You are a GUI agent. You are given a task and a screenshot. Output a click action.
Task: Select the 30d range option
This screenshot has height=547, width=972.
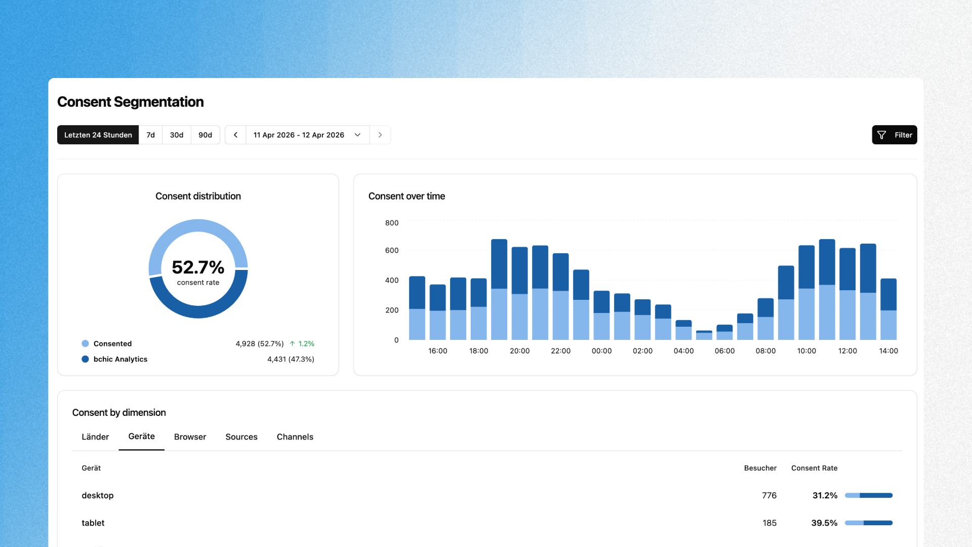click(x=176, y=135)
